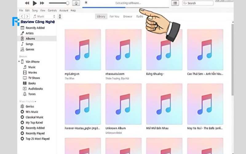Viewport: 246px width, 154px height.
Task: Open Books under the iPhone device
Action: 32,83
